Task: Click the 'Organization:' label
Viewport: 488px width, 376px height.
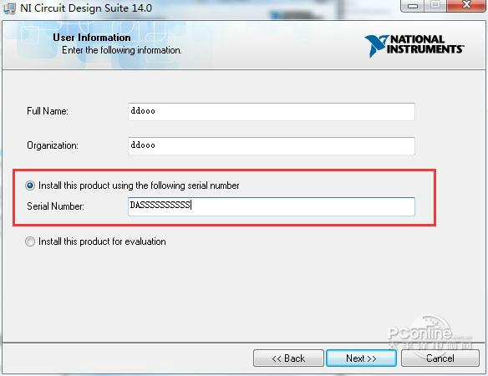Action: [53, 145]
